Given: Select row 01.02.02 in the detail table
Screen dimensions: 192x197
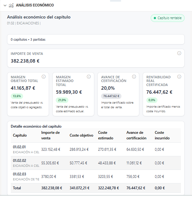Looking at the screenshot, I should [x=26, y=163].
